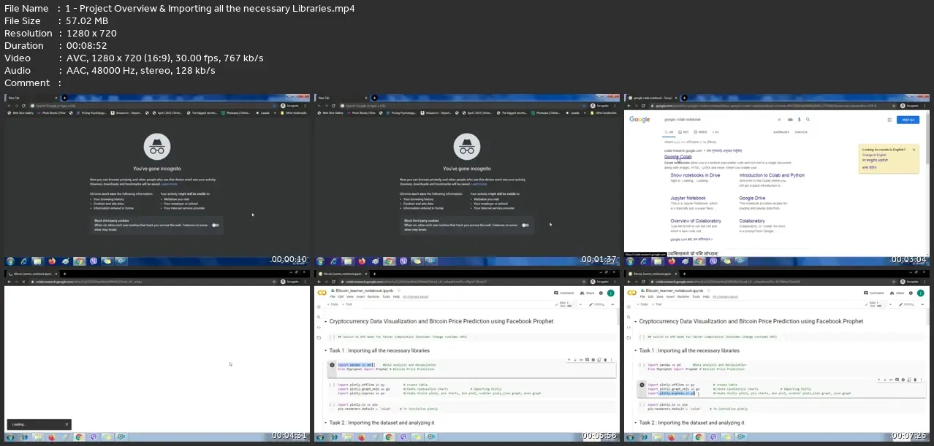934x446 pixels.
Task: Clear the Google query with X, 00:03:04 frame
Action: 779,120
